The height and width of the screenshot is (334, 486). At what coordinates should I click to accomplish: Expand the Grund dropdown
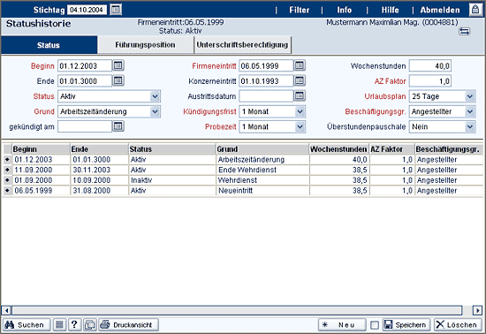(155, 111)
